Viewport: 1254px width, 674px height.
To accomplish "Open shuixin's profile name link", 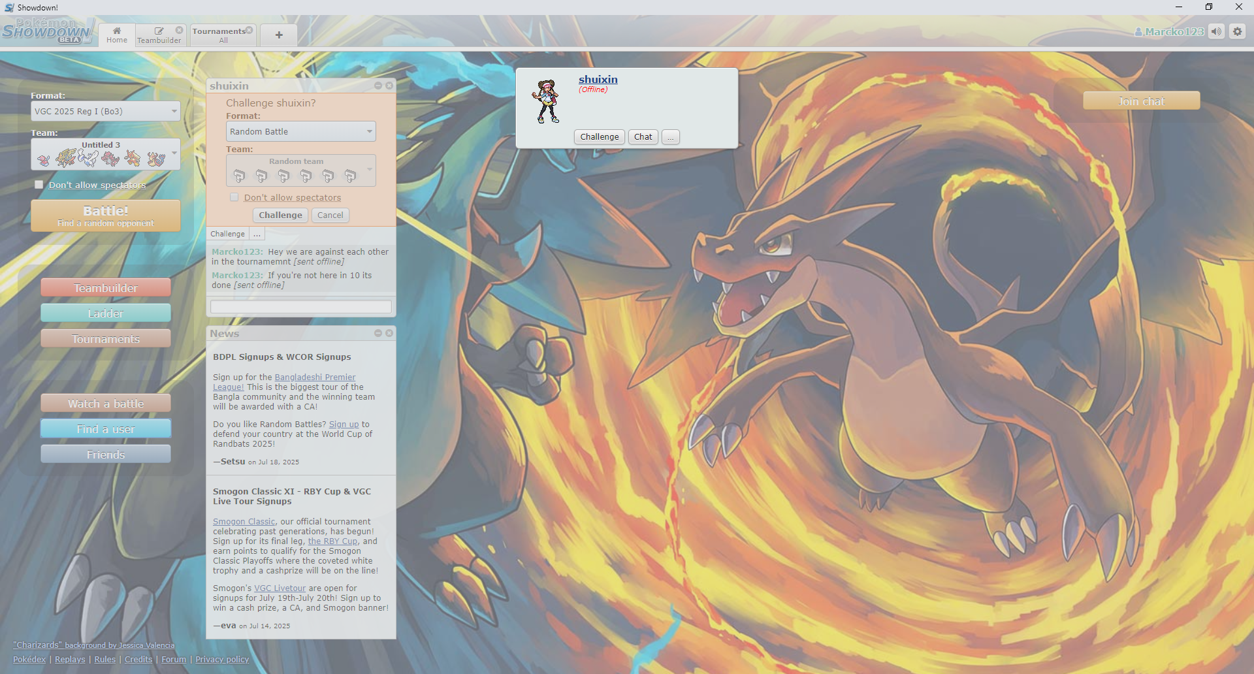I will 598,80.
